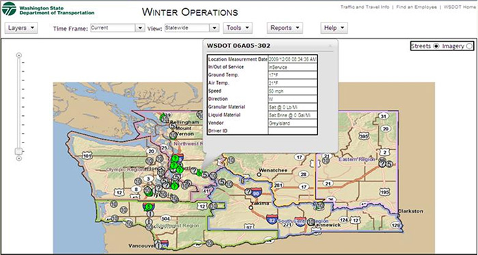478x255 pixels.
Task: Zoom out with the button below the slider
Action: pyautogui.click(x=18, y=158)
